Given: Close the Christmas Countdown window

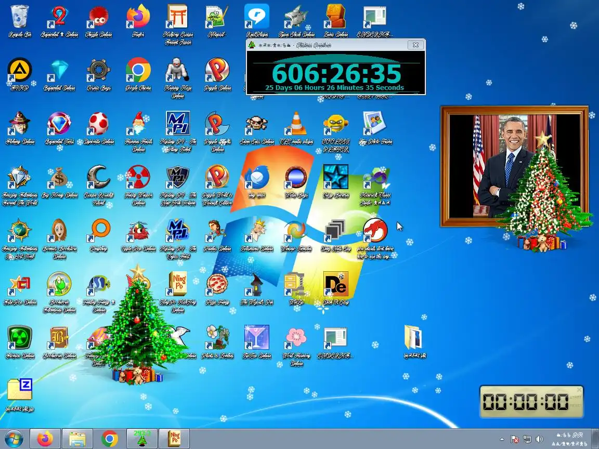Looking at the screenshot, I should point(415,45).
